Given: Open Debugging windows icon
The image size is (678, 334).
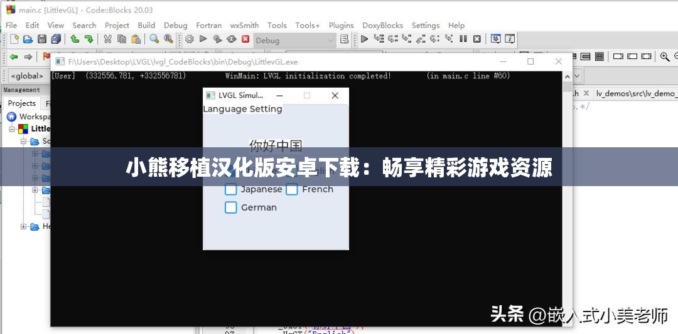Looking at the screenshot, I should tap(495, 39).
